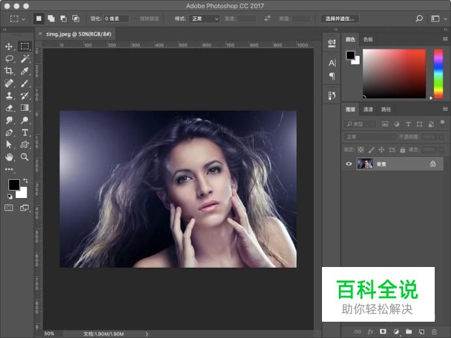Image resolution: width=451 pixels, height=338 pixels.
Task: Select the Move tool
Action: (x=9, y=46)
